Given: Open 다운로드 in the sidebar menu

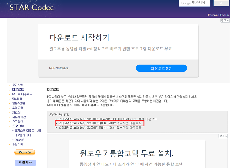Looking at the screenshot, I should [x=18, y=90].
